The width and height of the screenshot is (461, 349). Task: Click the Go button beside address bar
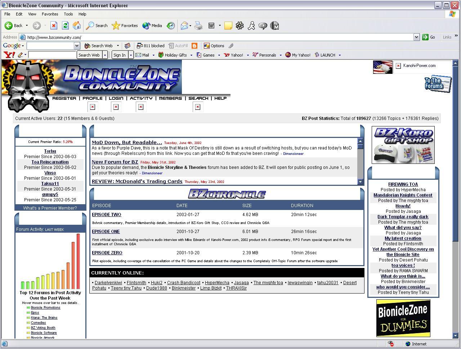click(429, 37)
